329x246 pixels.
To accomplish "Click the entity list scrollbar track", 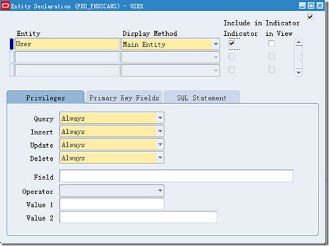I will coord(299,57).
